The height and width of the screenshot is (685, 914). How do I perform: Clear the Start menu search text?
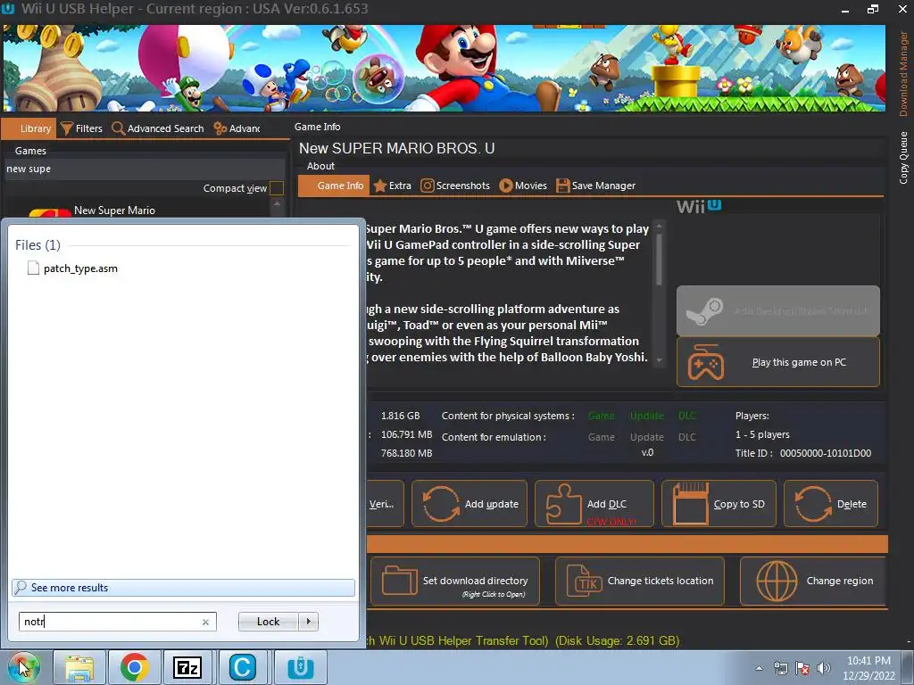(205, 622)
